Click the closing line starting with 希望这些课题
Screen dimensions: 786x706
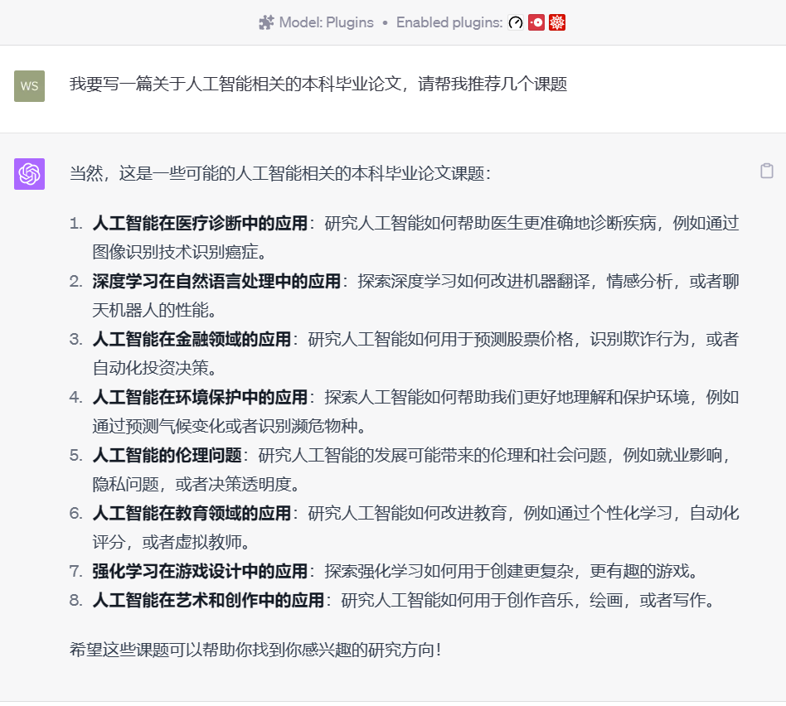click(x=255, y=650)
